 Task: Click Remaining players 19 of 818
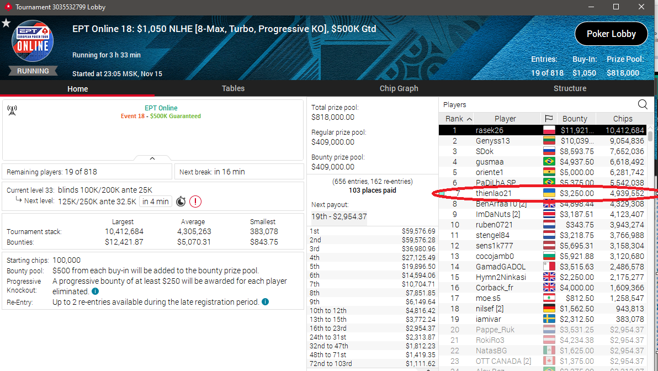click(87, 172)
